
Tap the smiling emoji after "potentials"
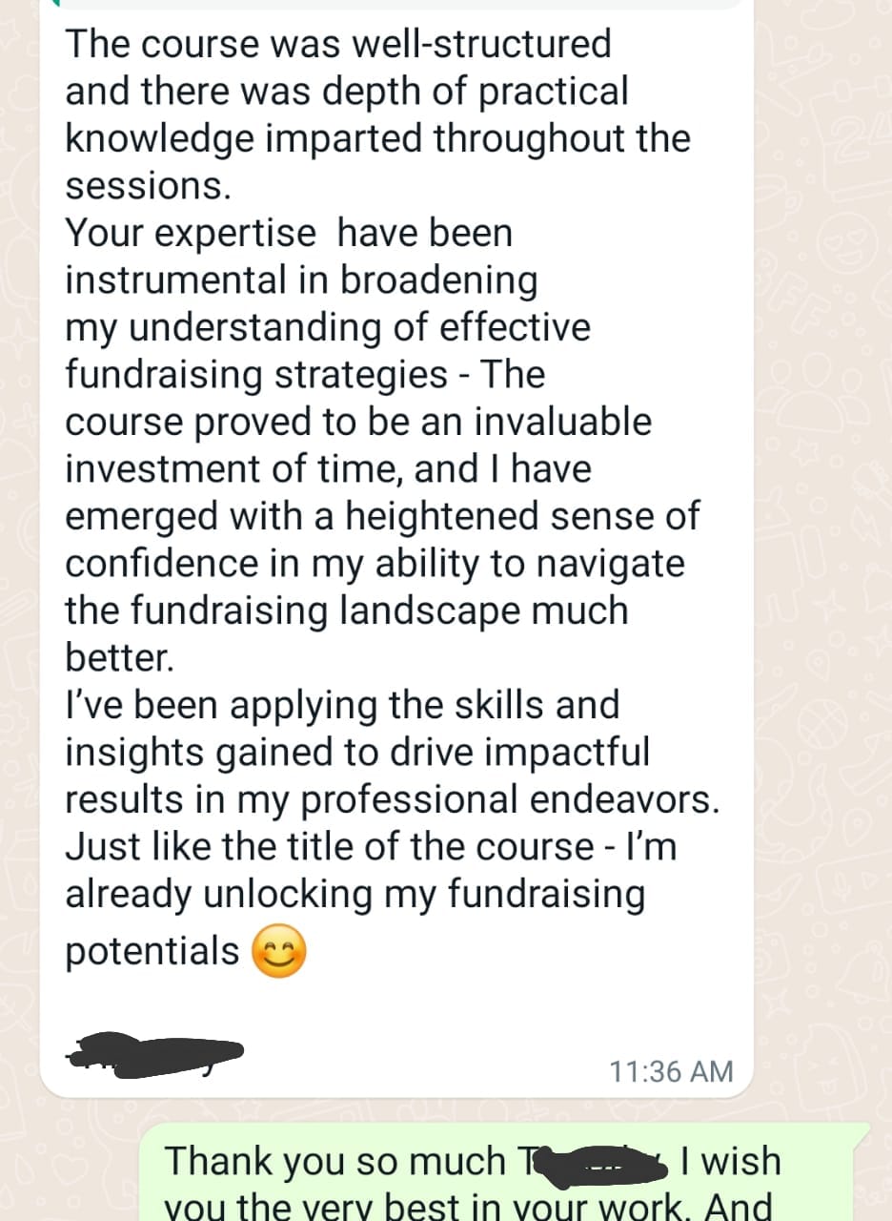click(279, 953)
